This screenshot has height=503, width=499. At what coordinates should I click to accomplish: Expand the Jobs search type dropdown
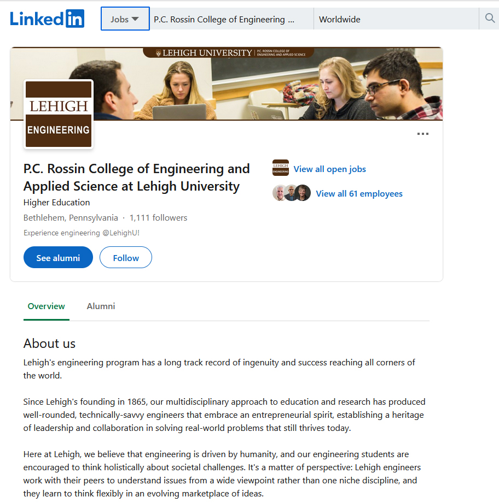point(125,19)
